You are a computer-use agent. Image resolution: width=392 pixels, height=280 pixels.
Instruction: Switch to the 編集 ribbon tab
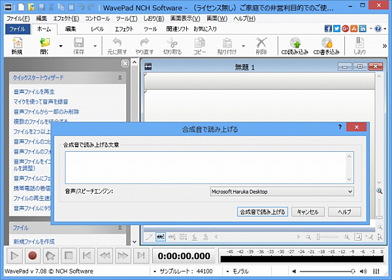tap(71, 29)
